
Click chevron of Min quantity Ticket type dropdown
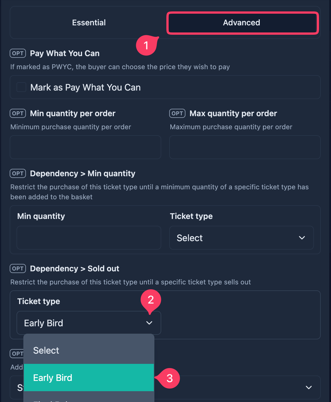point(302,238)
